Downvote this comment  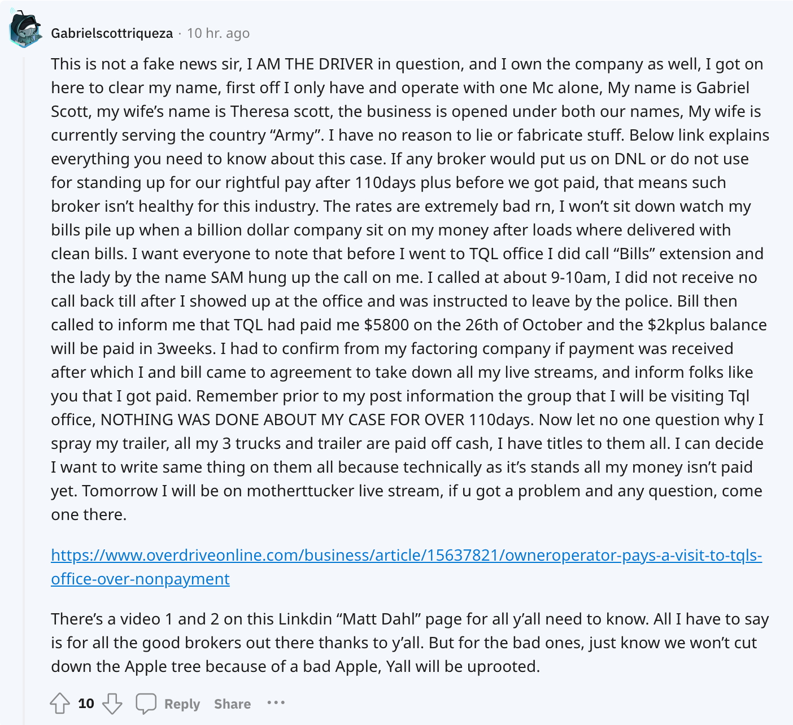click(112, 704)
